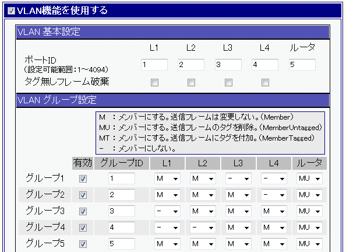Disable the 有効 checkbox for グループ1

tap(83, 178)
